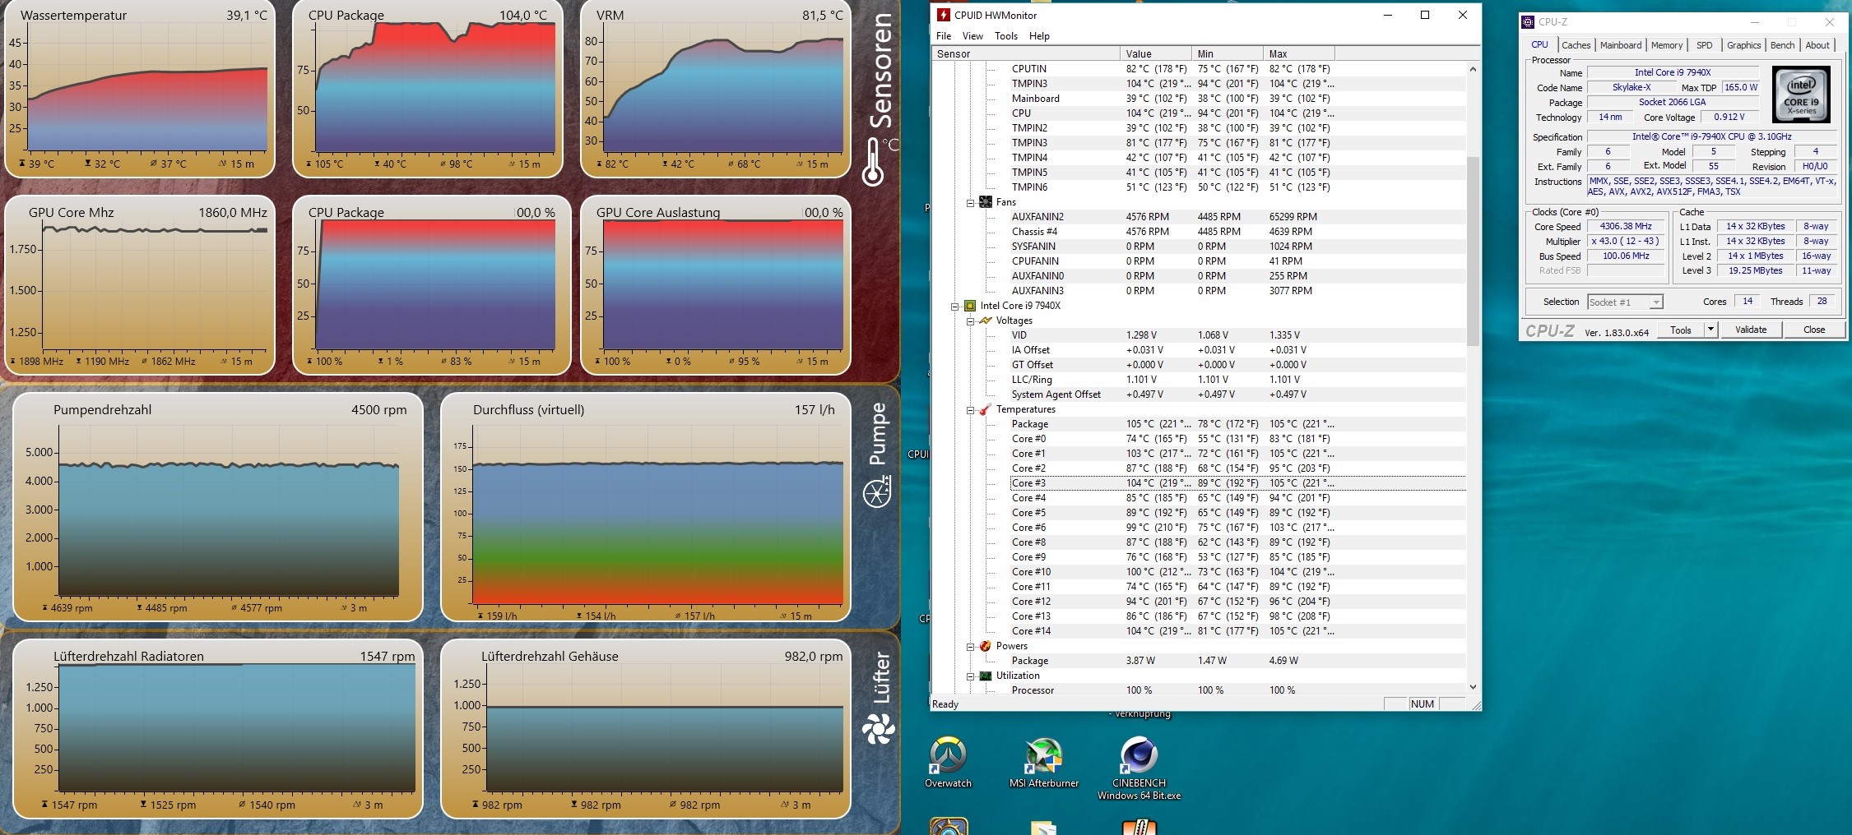Collapse the Powers tree node
The height and width of the screenshot is (835, 1852).
click(970, 646)
